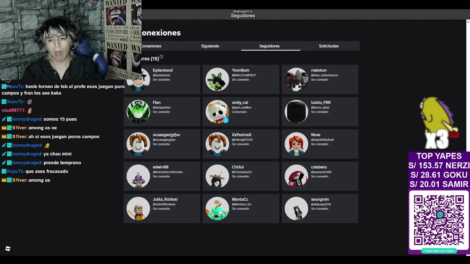Click the Conectado status under smily_cat
This screenshot has height=264, width=470.
(239, 112)
